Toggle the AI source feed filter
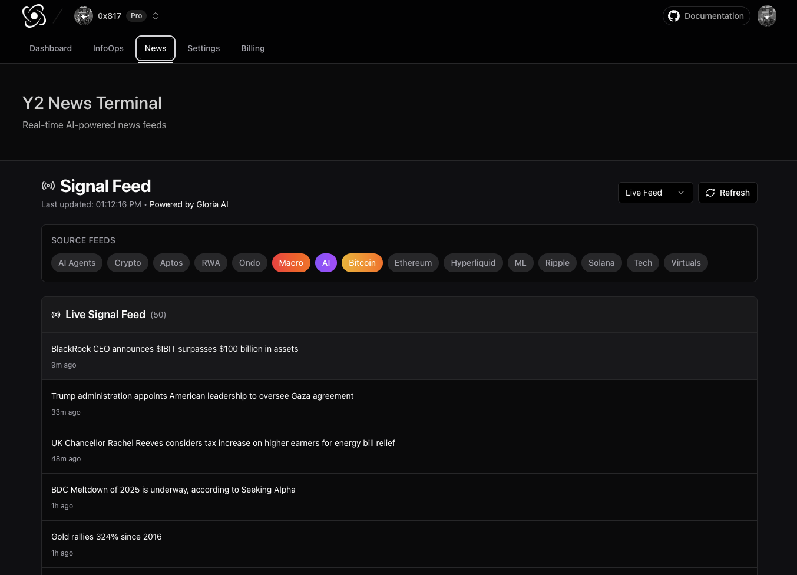The height and width of the screenshot is (575, 797). pos(326,263)
